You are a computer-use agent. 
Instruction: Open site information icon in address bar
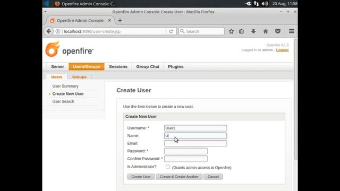click(x=58, y=31)
